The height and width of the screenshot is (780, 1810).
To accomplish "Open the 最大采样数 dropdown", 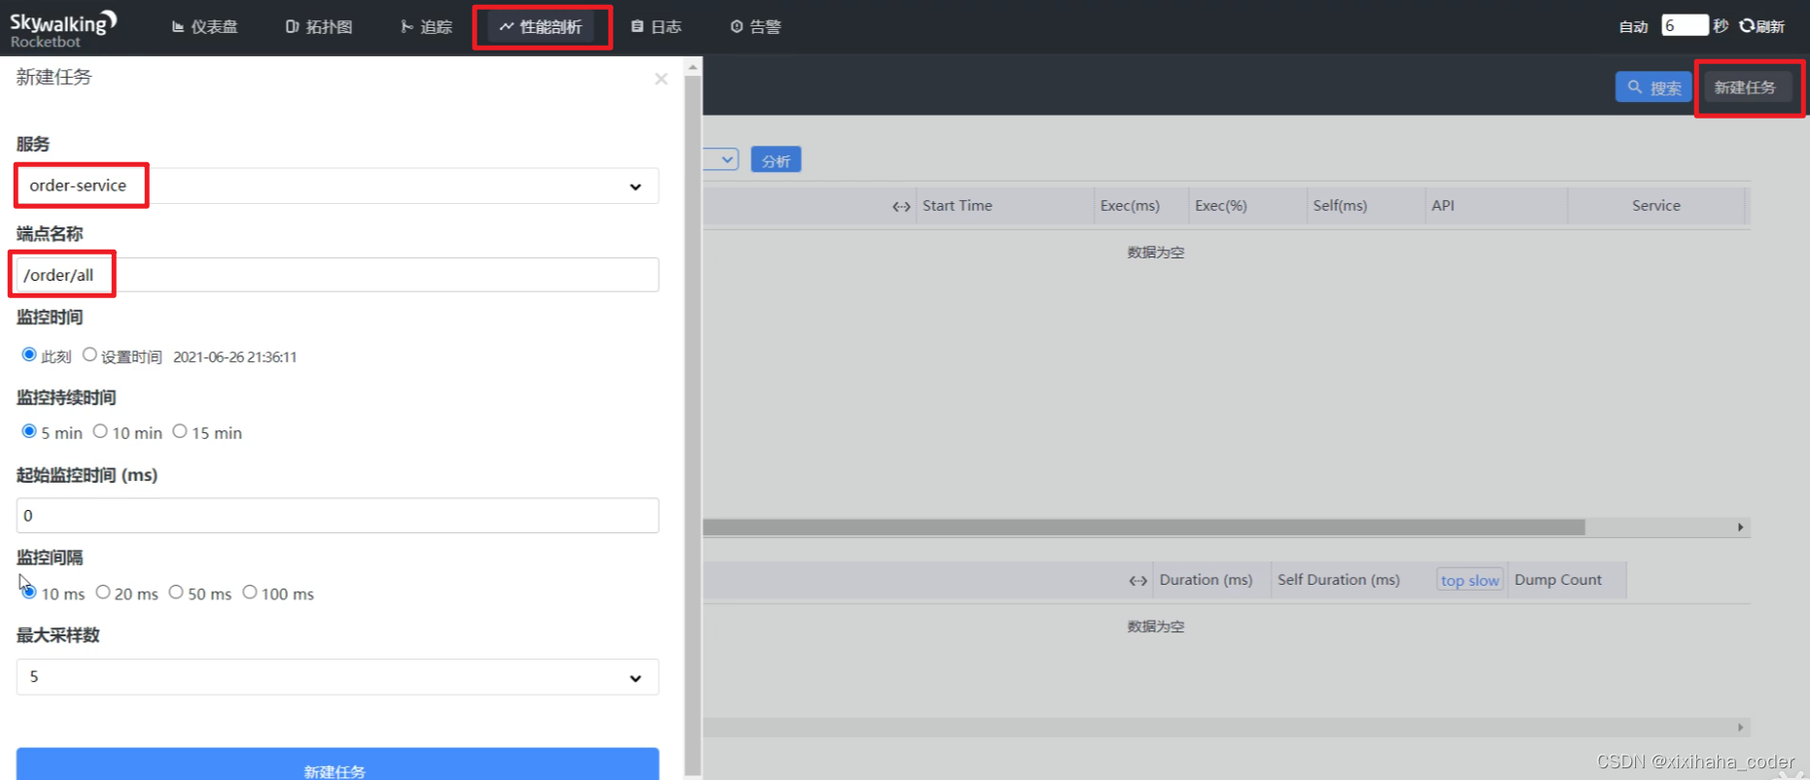I will (337, 677).
